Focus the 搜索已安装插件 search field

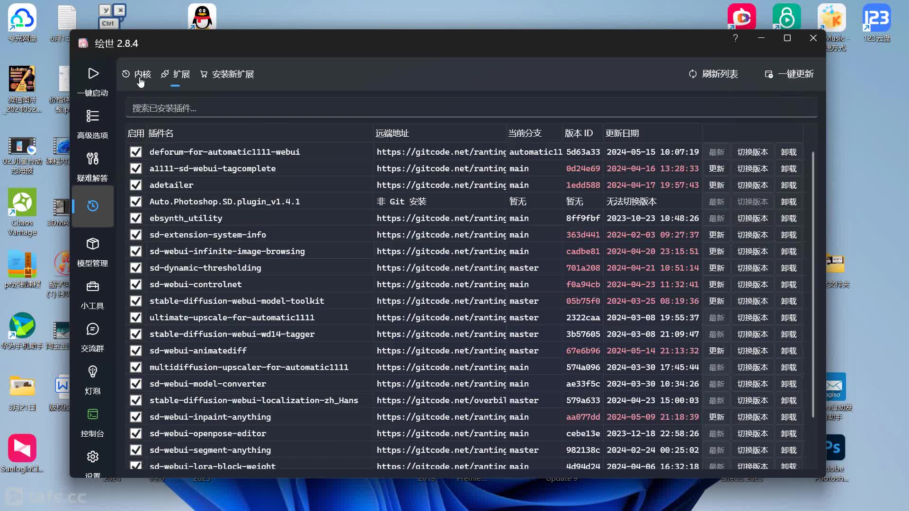(x=471, y=108)
